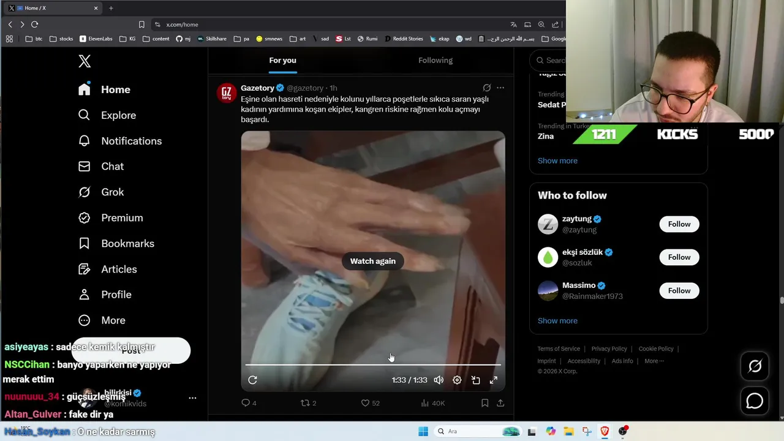784x441 pixels.
Task: Reply to the Gazetory post
Action: [249, 403]
